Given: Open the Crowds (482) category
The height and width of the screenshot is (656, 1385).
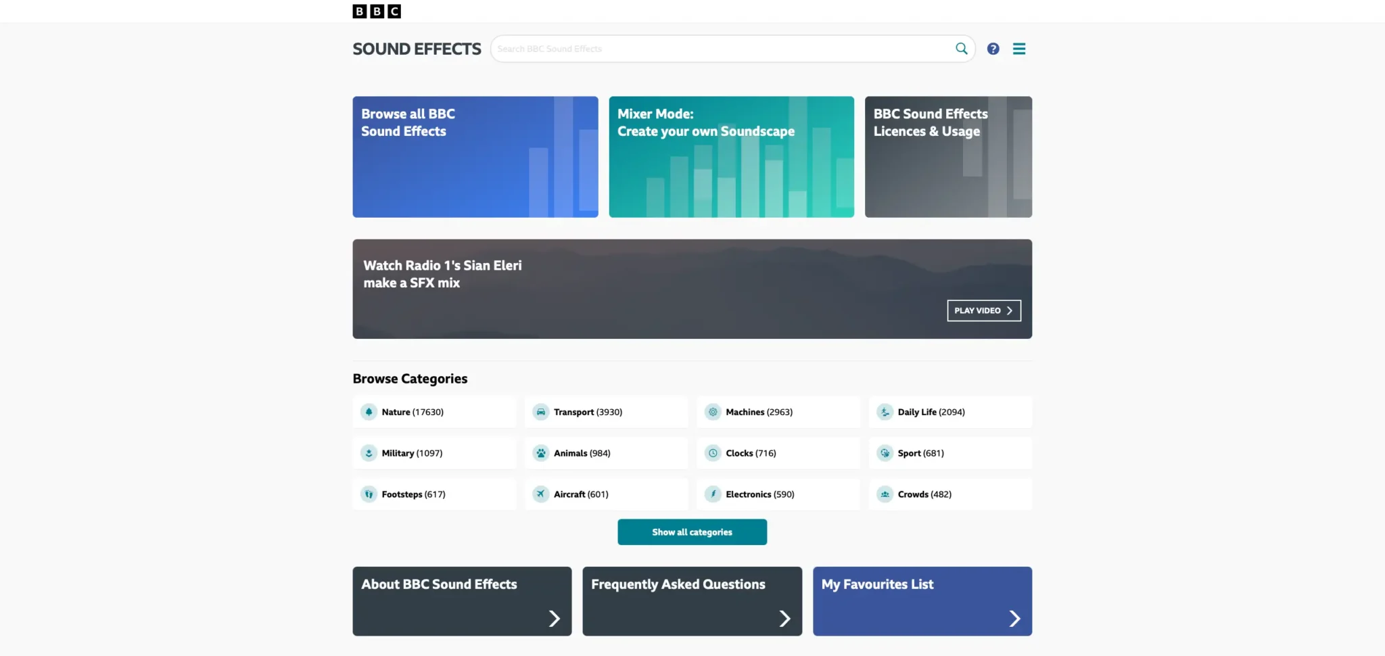Looking at the screenshot, I should point(950,494).
